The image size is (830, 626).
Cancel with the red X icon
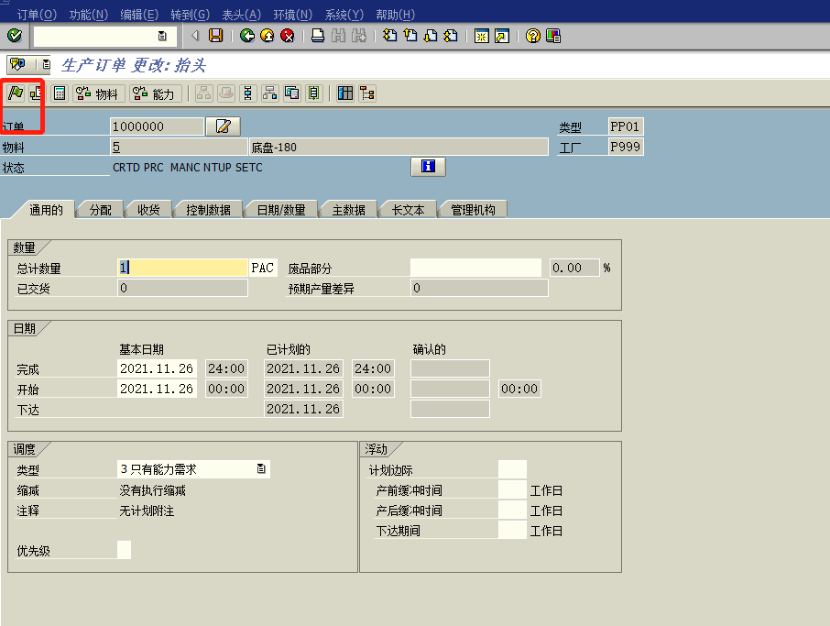tap(288, 36)
